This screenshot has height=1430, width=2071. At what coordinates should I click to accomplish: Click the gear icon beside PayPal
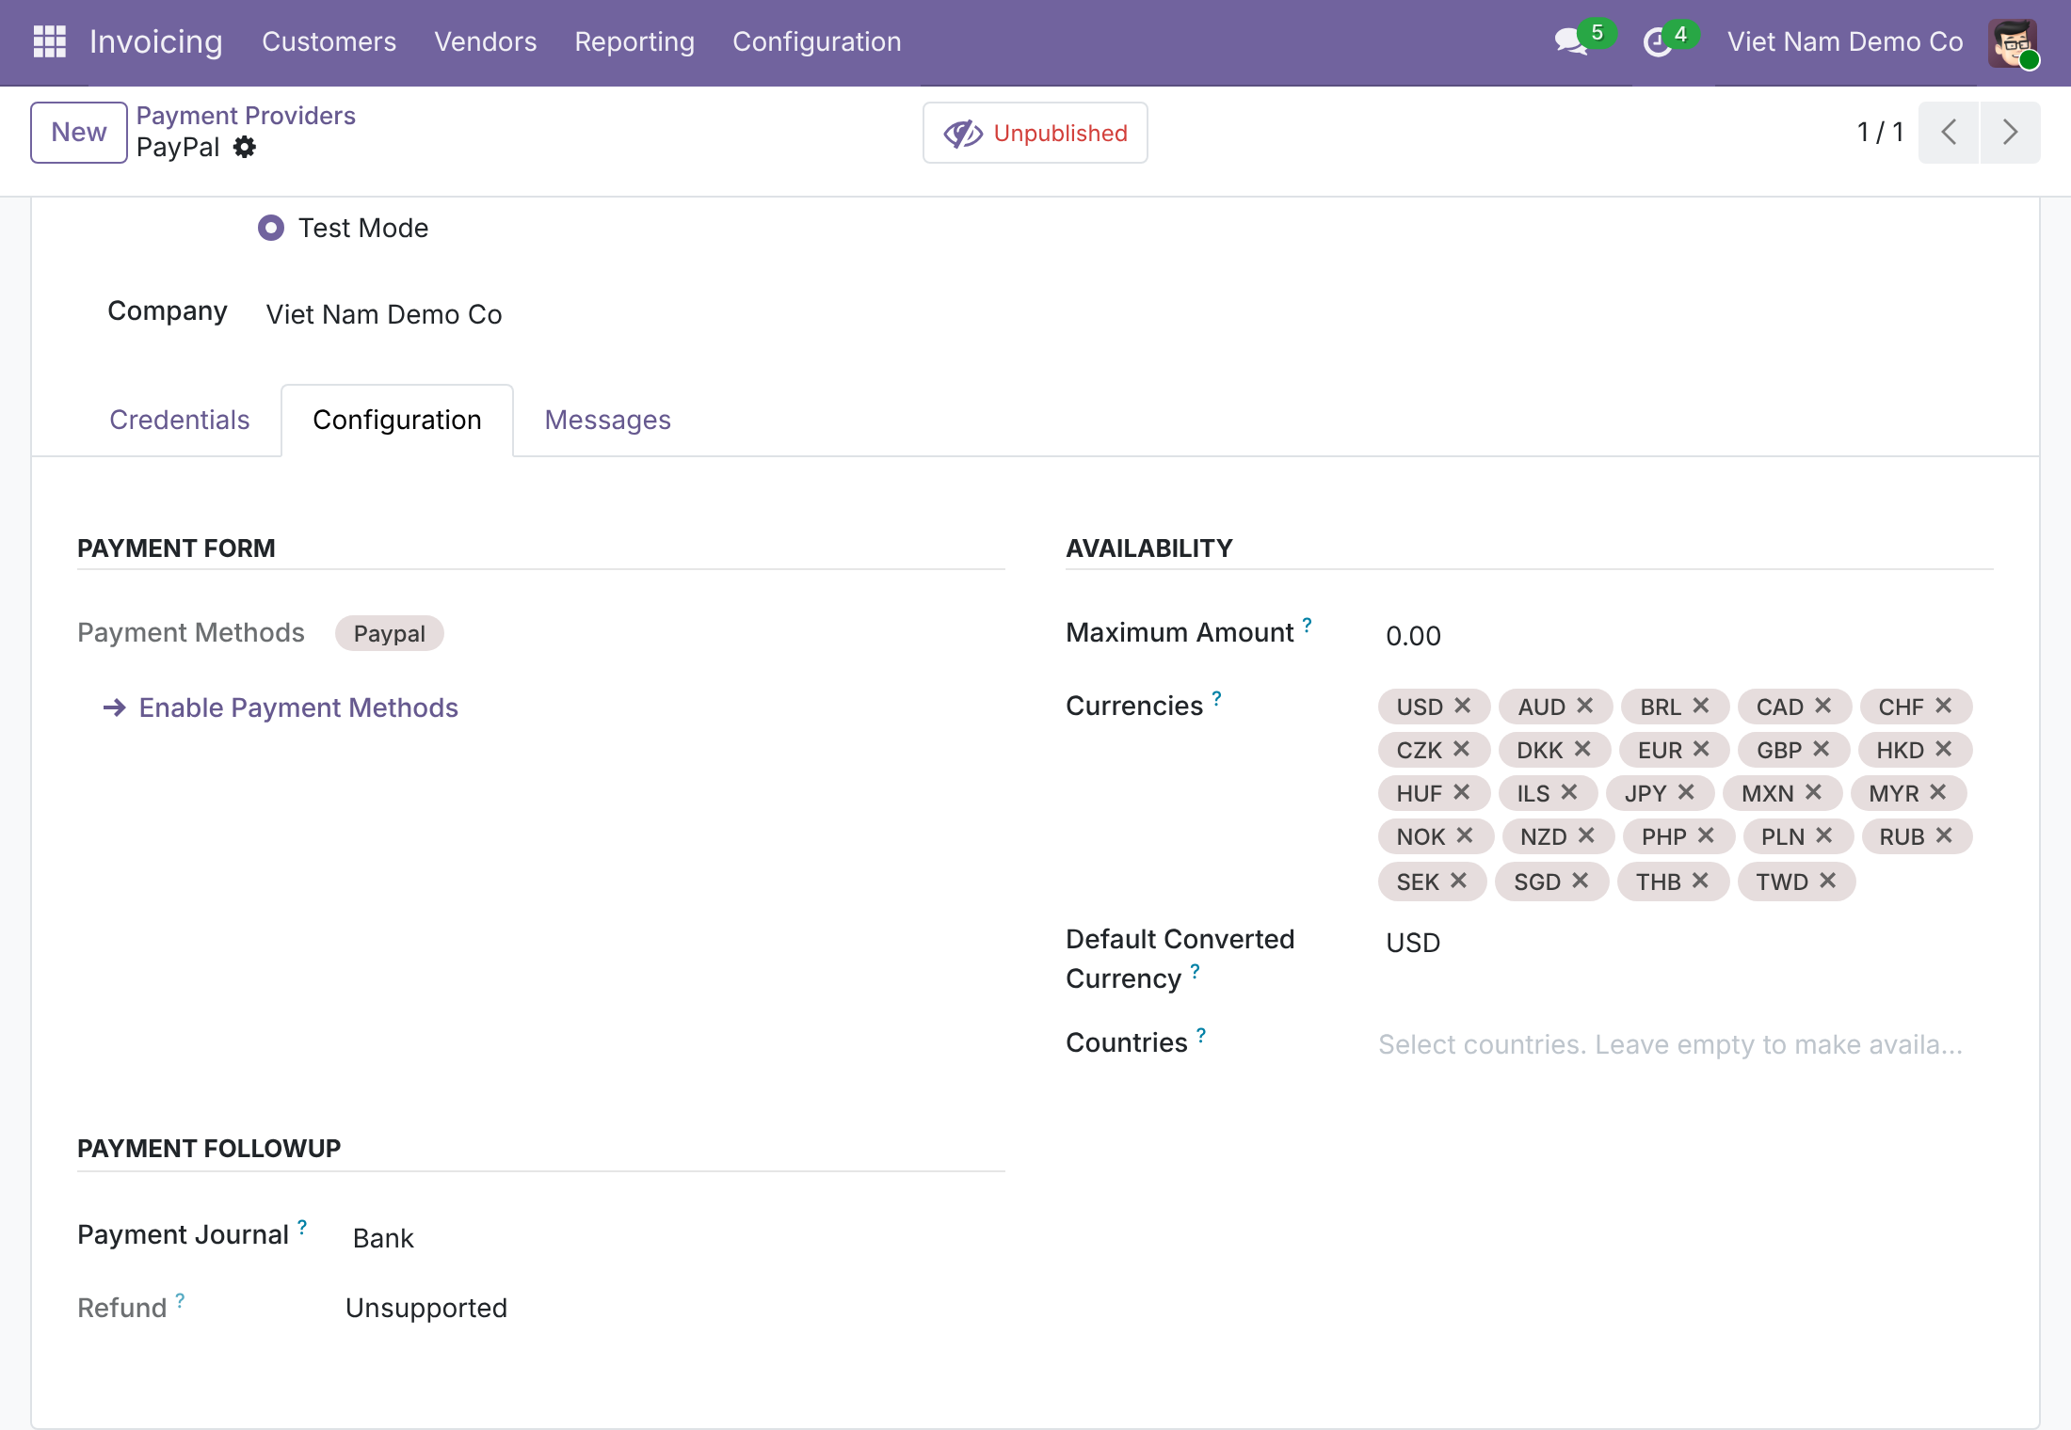coord(245,148)
